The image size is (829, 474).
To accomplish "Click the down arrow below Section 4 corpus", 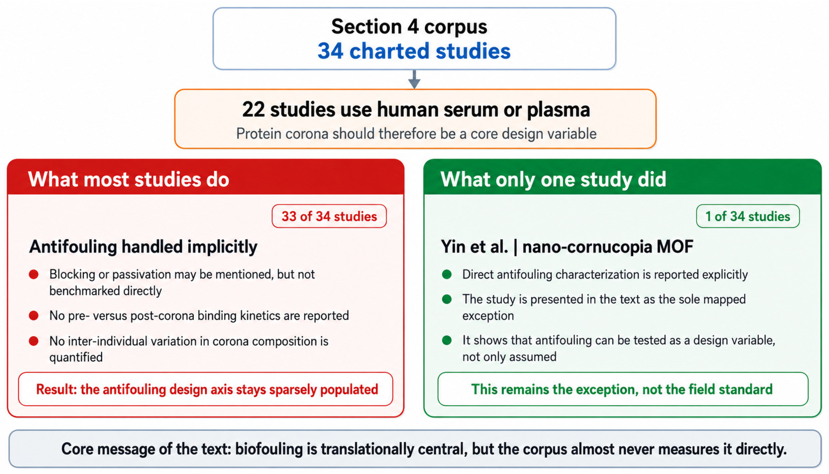I will pos(414,79).
